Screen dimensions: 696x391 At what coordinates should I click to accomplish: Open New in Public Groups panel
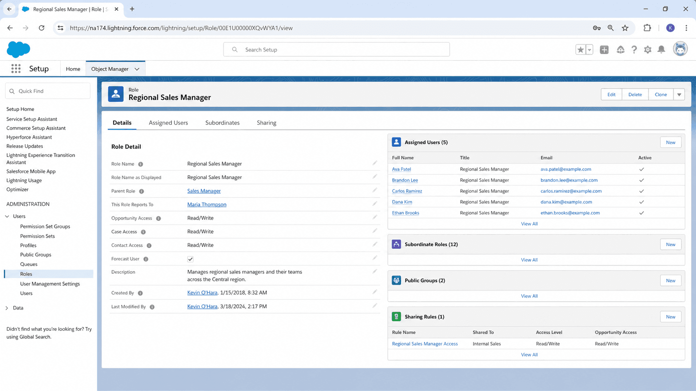coord(670,280)
